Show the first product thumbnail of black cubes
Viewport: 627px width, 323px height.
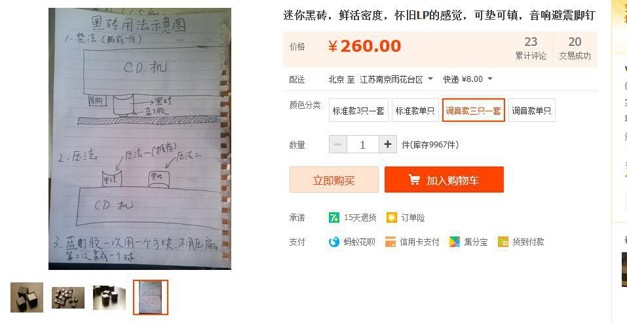coord(27,297)
